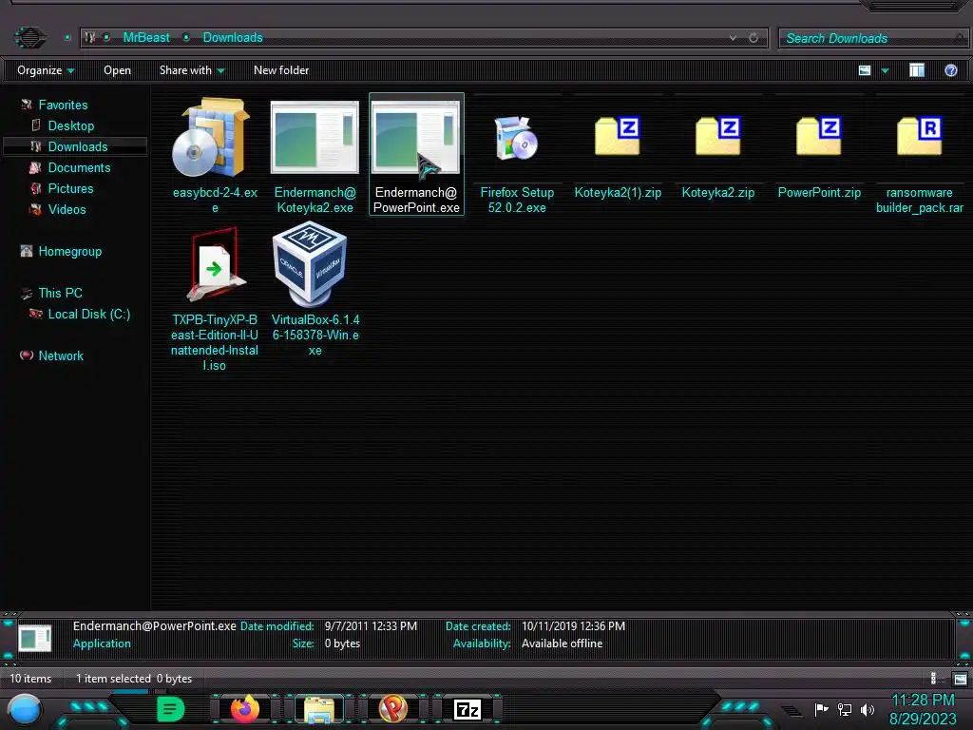
Task: Expand address bar history dropdown
Action: click(x=733, y=38)
